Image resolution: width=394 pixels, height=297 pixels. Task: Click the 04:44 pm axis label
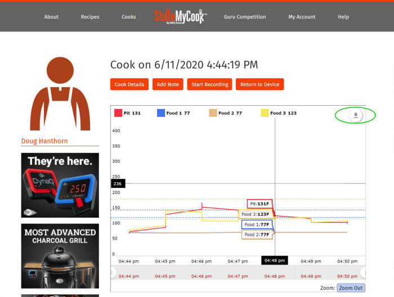[129, 262]
